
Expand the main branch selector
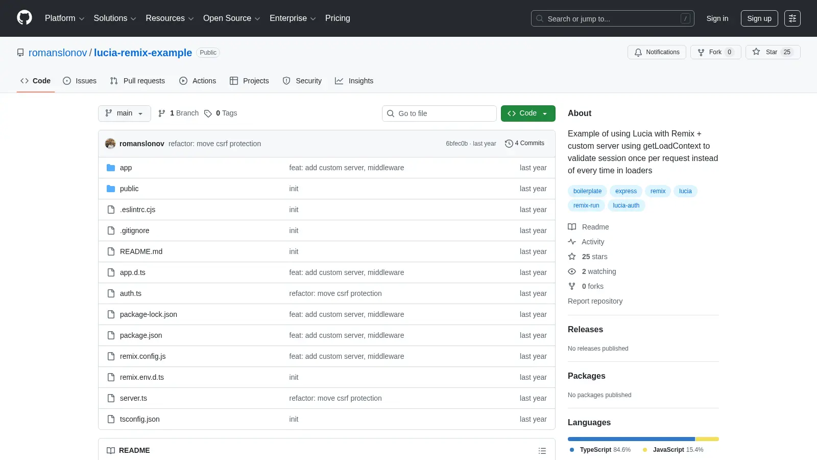click(125, 113)
